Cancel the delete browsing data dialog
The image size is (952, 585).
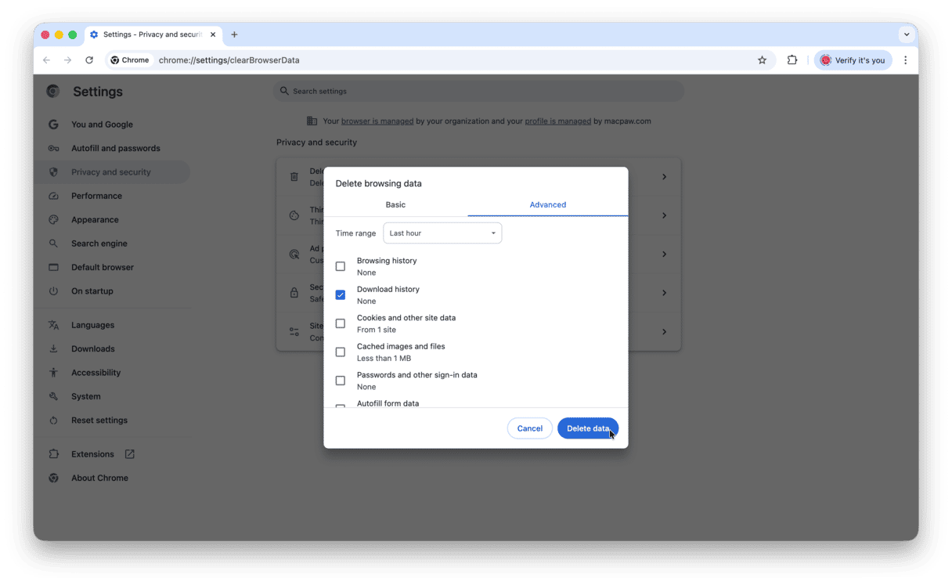pos(529,428)
